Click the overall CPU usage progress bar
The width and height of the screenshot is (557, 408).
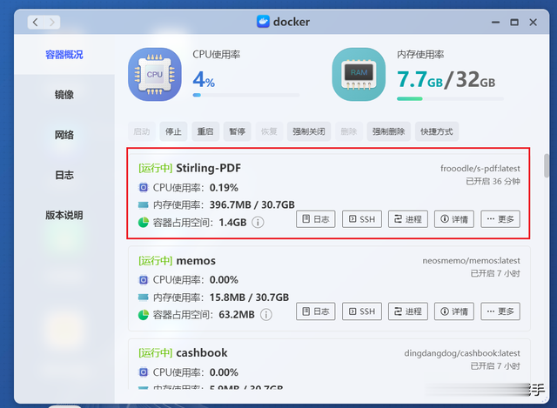[x=246, y=95]
